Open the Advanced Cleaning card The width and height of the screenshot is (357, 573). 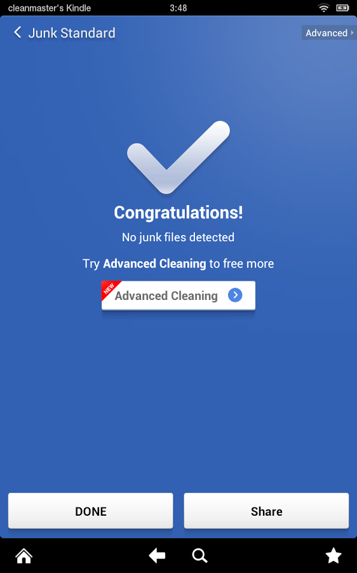[178, 295]
